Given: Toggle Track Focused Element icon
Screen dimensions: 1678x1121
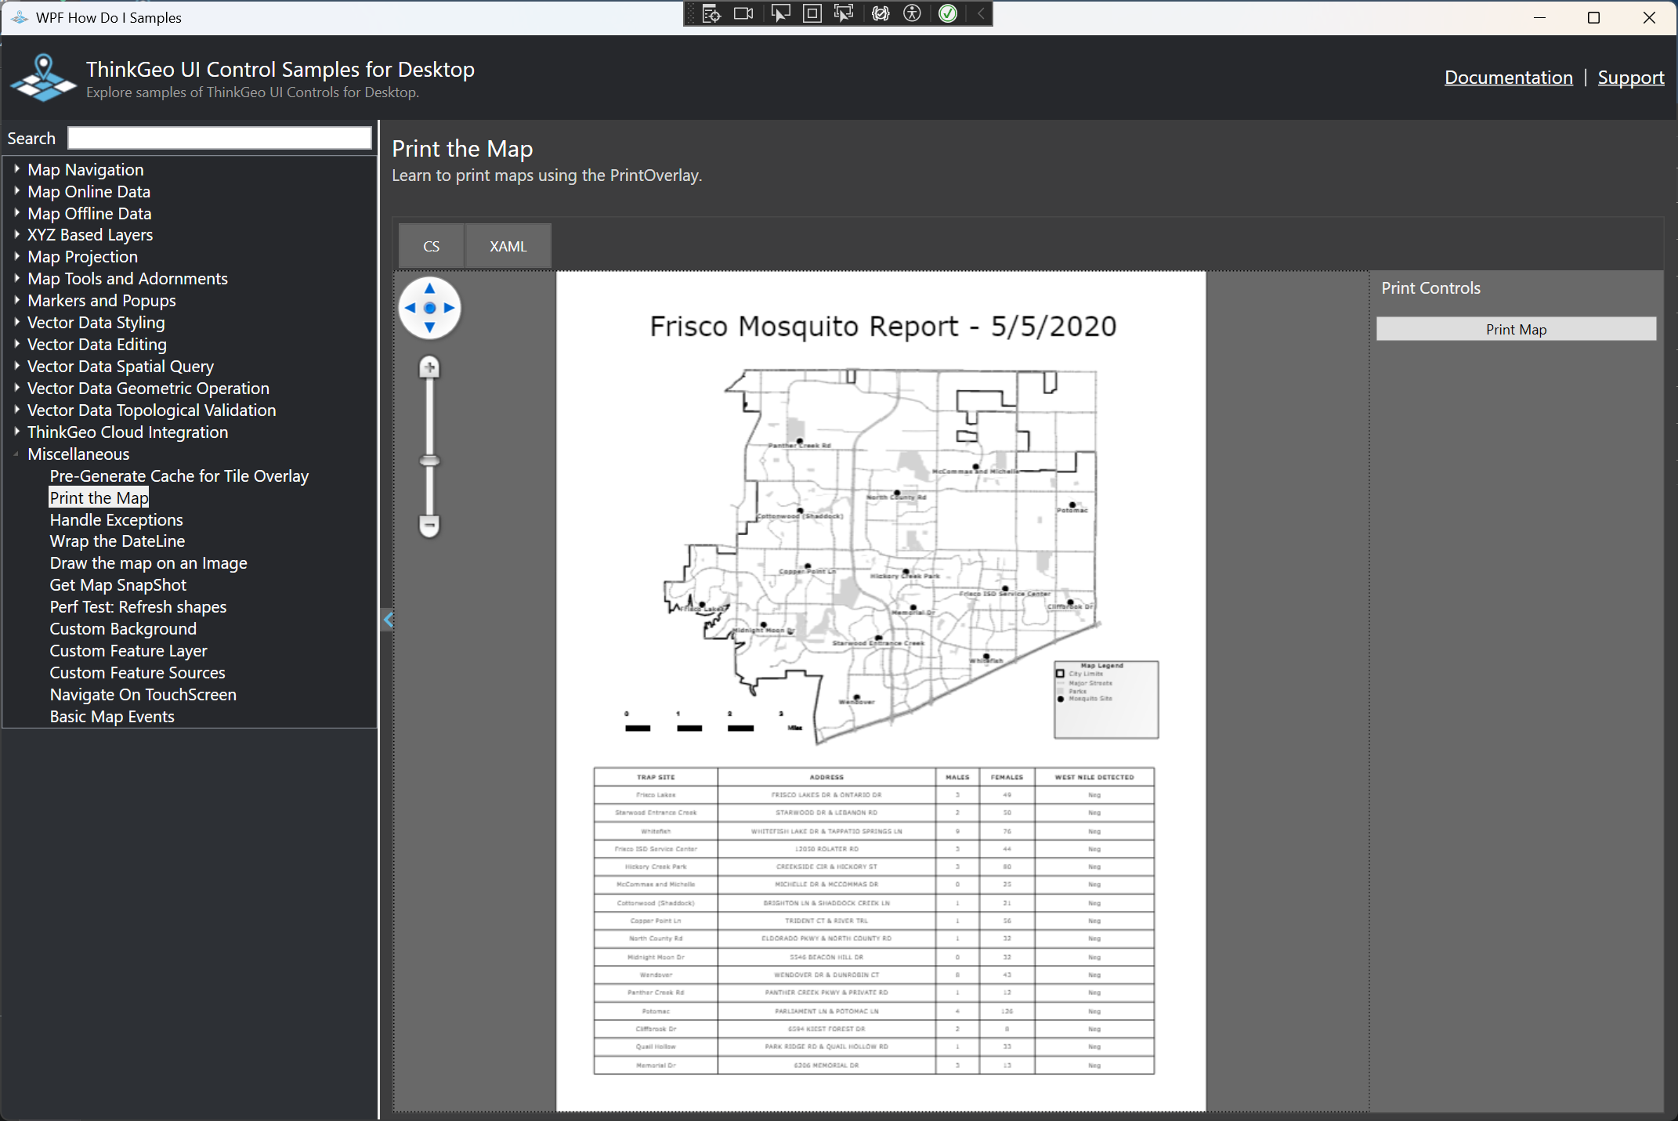Looking at the screenshot, I should point(844,13).
